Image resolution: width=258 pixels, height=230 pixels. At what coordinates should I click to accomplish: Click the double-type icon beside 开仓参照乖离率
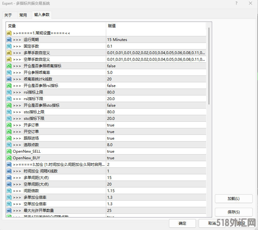coord(9,73)
